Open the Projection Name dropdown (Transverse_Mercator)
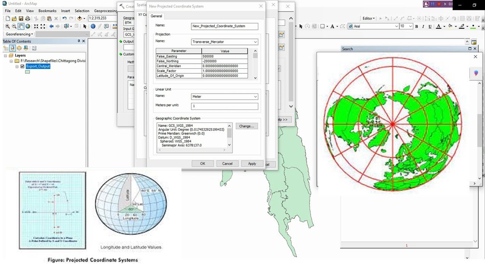The height and width of the screenshot is (273, 485). point(255,42)
